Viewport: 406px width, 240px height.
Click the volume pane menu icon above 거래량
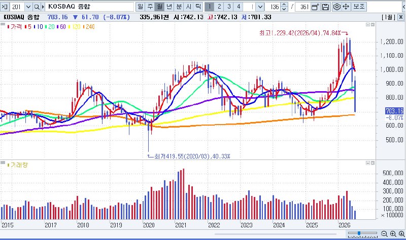3,163
